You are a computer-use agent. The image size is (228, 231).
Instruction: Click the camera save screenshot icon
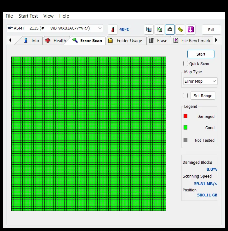pyautogui.click(x=170, y=30)
